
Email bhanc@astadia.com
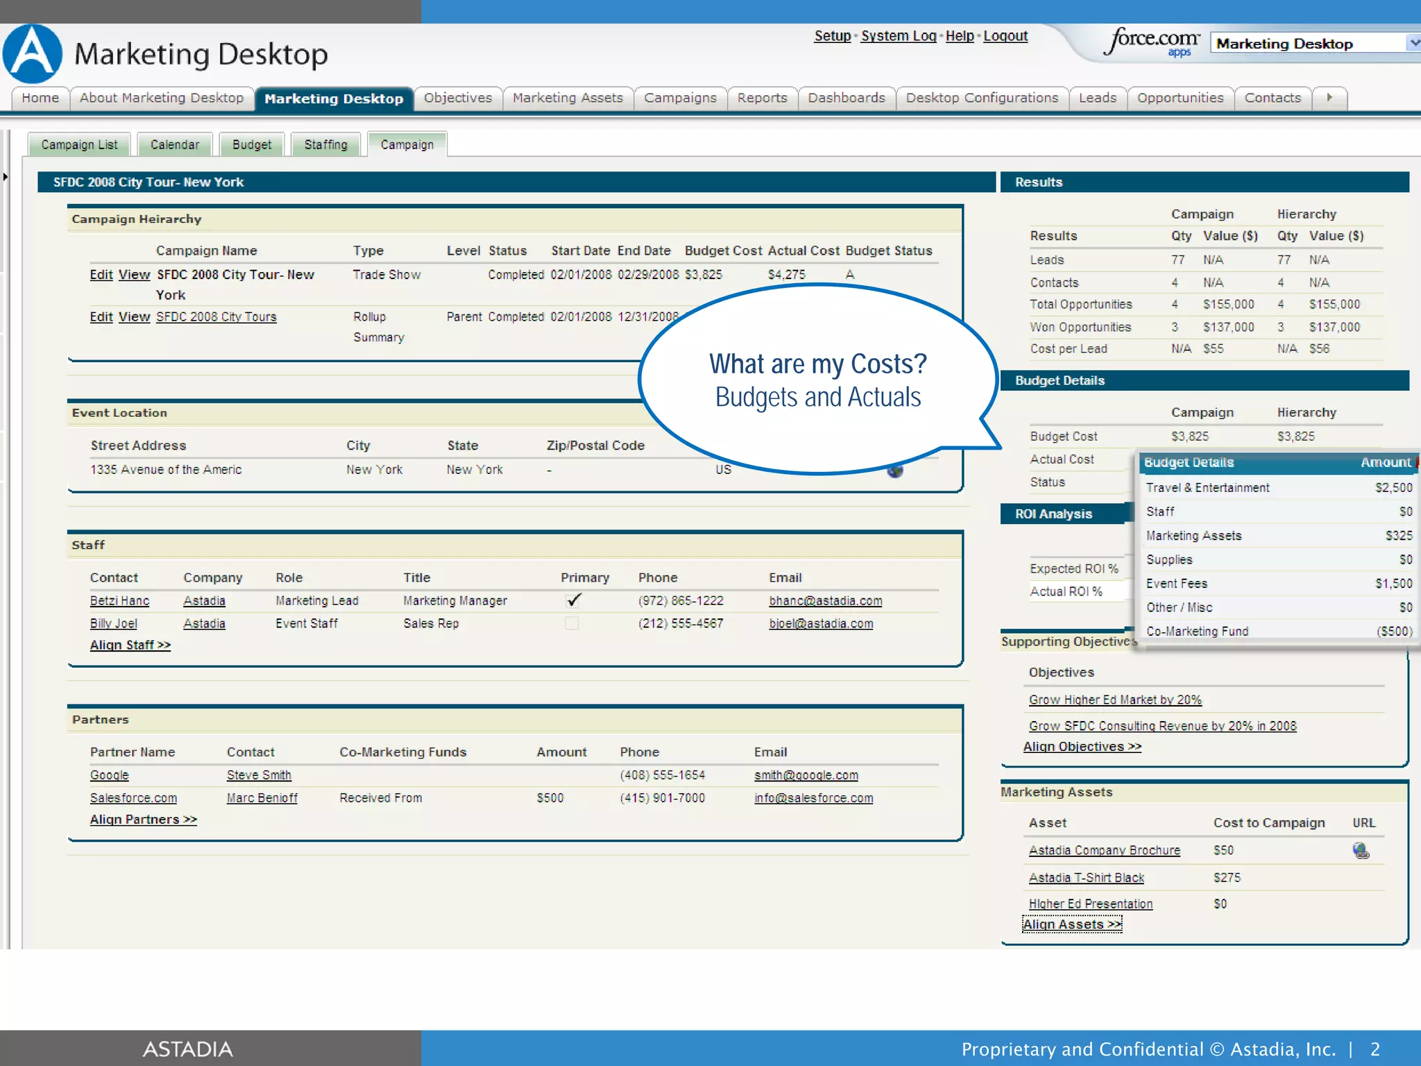[826, 601]
